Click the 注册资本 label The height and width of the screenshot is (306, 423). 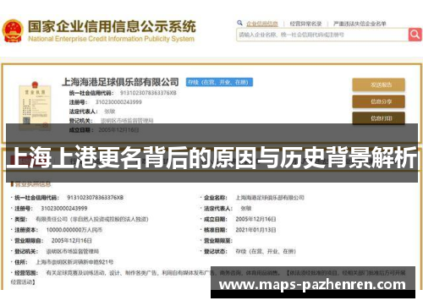[x=26, y=230]
